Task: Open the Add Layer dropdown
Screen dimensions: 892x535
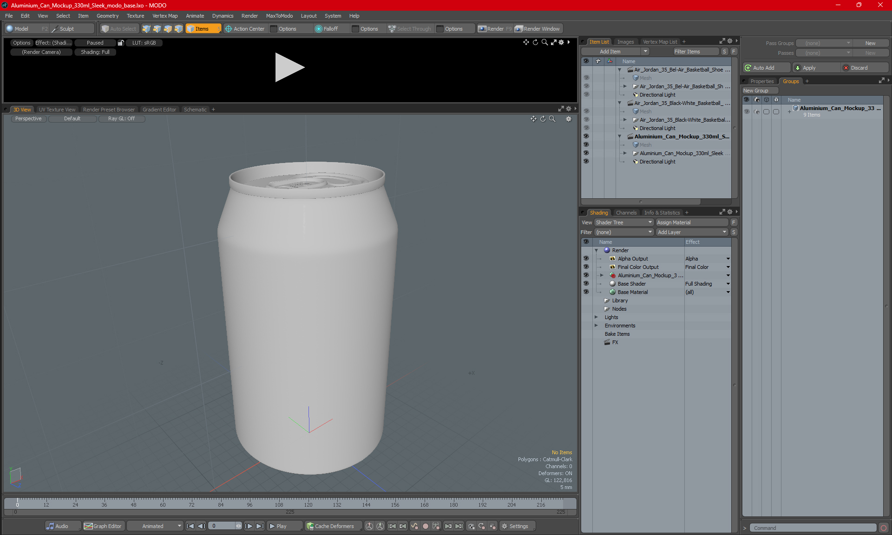Action: click(x=692, y=232)
